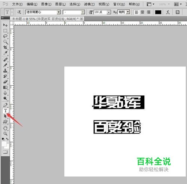The height and width of the screenshot is (184, 187).
Task: Open Create Warped Text dialog
Action: tap(168, 12)
